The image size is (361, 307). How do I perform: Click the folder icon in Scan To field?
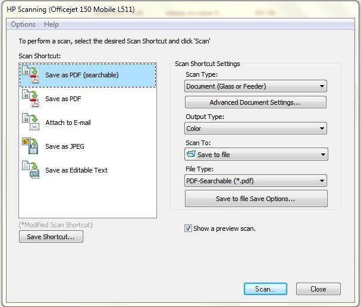tap(191, 154)
